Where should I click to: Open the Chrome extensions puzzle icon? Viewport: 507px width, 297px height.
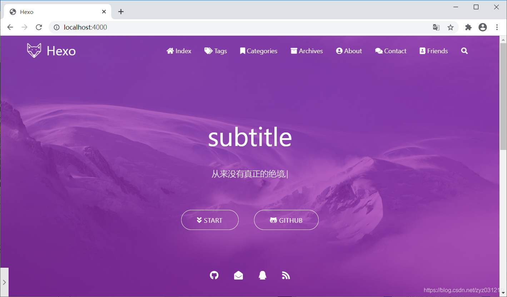pos(468,27)
